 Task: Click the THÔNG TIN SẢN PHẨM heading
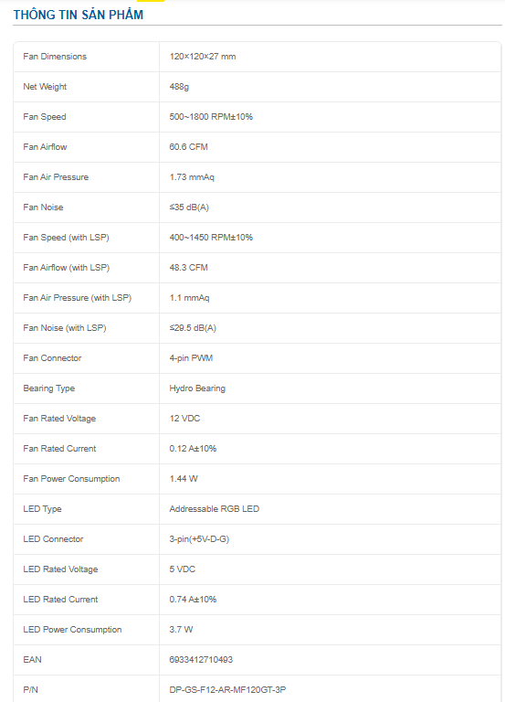(x=79, y=15)
